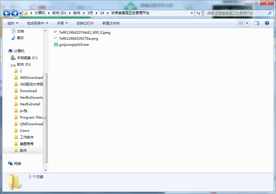Click the Help question mark icon
This screenshot has width=276, height=194.
(x=267, y=23)
